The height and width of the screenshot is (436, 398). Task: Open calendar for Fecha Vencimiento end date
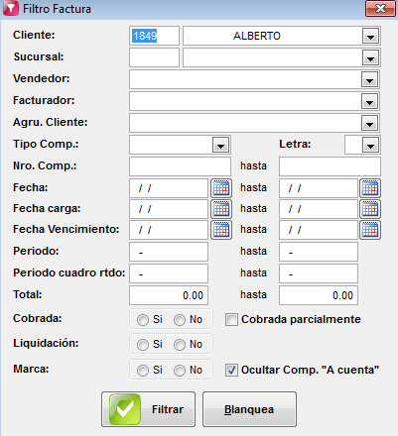coord(370,230)
